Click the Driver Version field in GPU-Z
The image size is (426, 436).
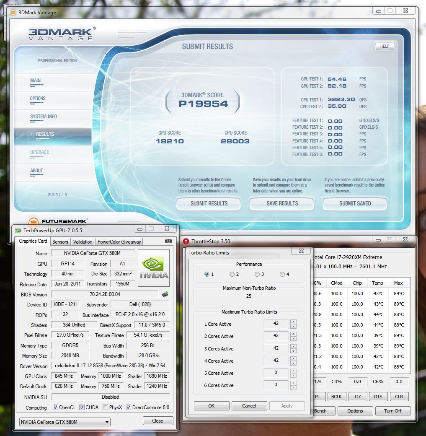[x=110, y=366]
